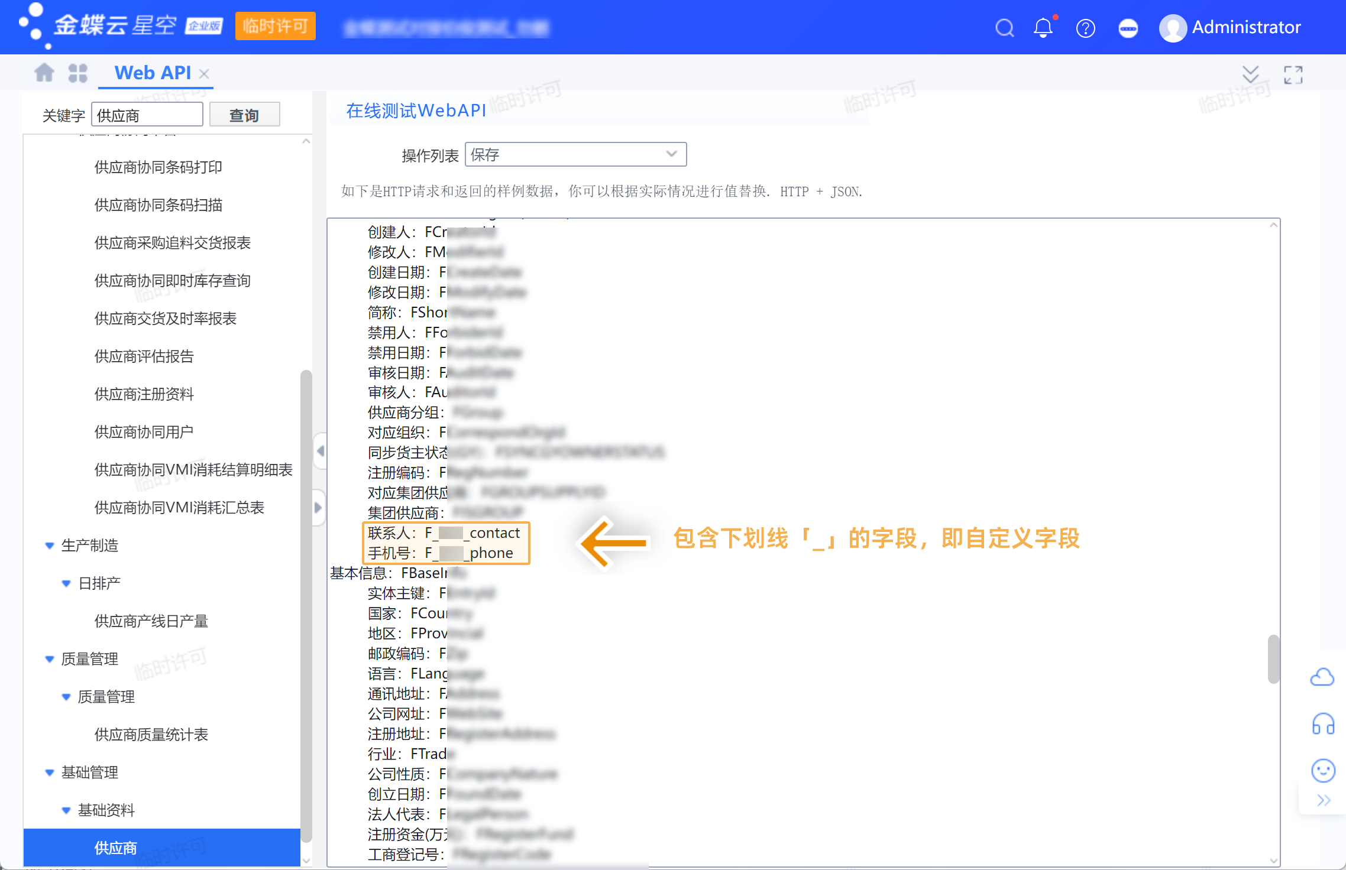Open the help question mark icon
The width and height of the screenshot is (1346, 870).
point(1085,28)
